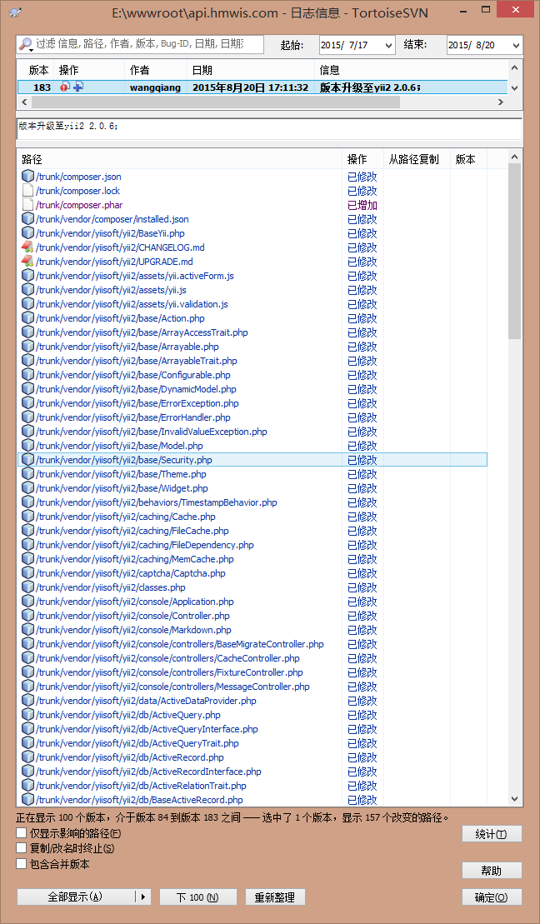Click the file icon of console/Markdown.php
This screenshot has height=924, width=540.
pyautogui.click(x=27, y=630)
